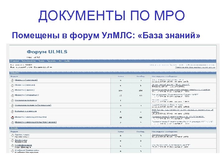Open the Учебные Материалы forum link
224x168 pixels.
click(x=27, y=150)
